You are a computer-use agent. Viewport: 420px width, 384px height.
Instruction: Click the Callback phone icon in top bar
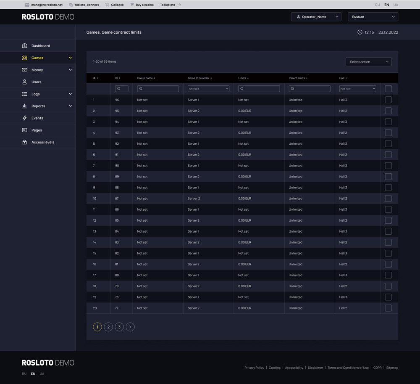[107, 5]
